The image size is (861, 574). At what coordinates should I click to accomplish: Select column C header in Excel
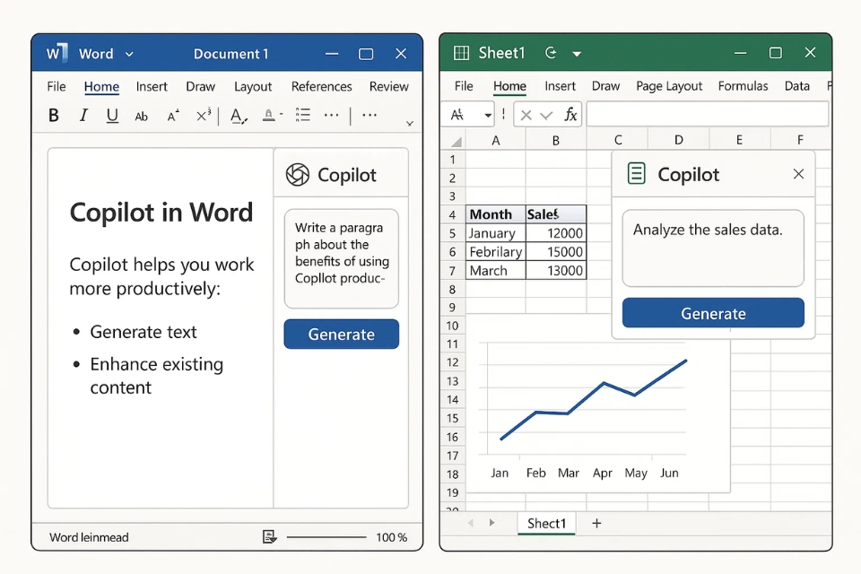point(618,140)
